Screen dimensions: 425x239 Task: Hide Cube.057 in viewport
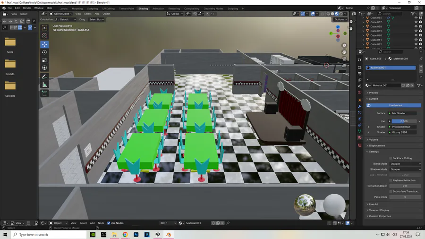pyautogui.click(x=416, y=22)
